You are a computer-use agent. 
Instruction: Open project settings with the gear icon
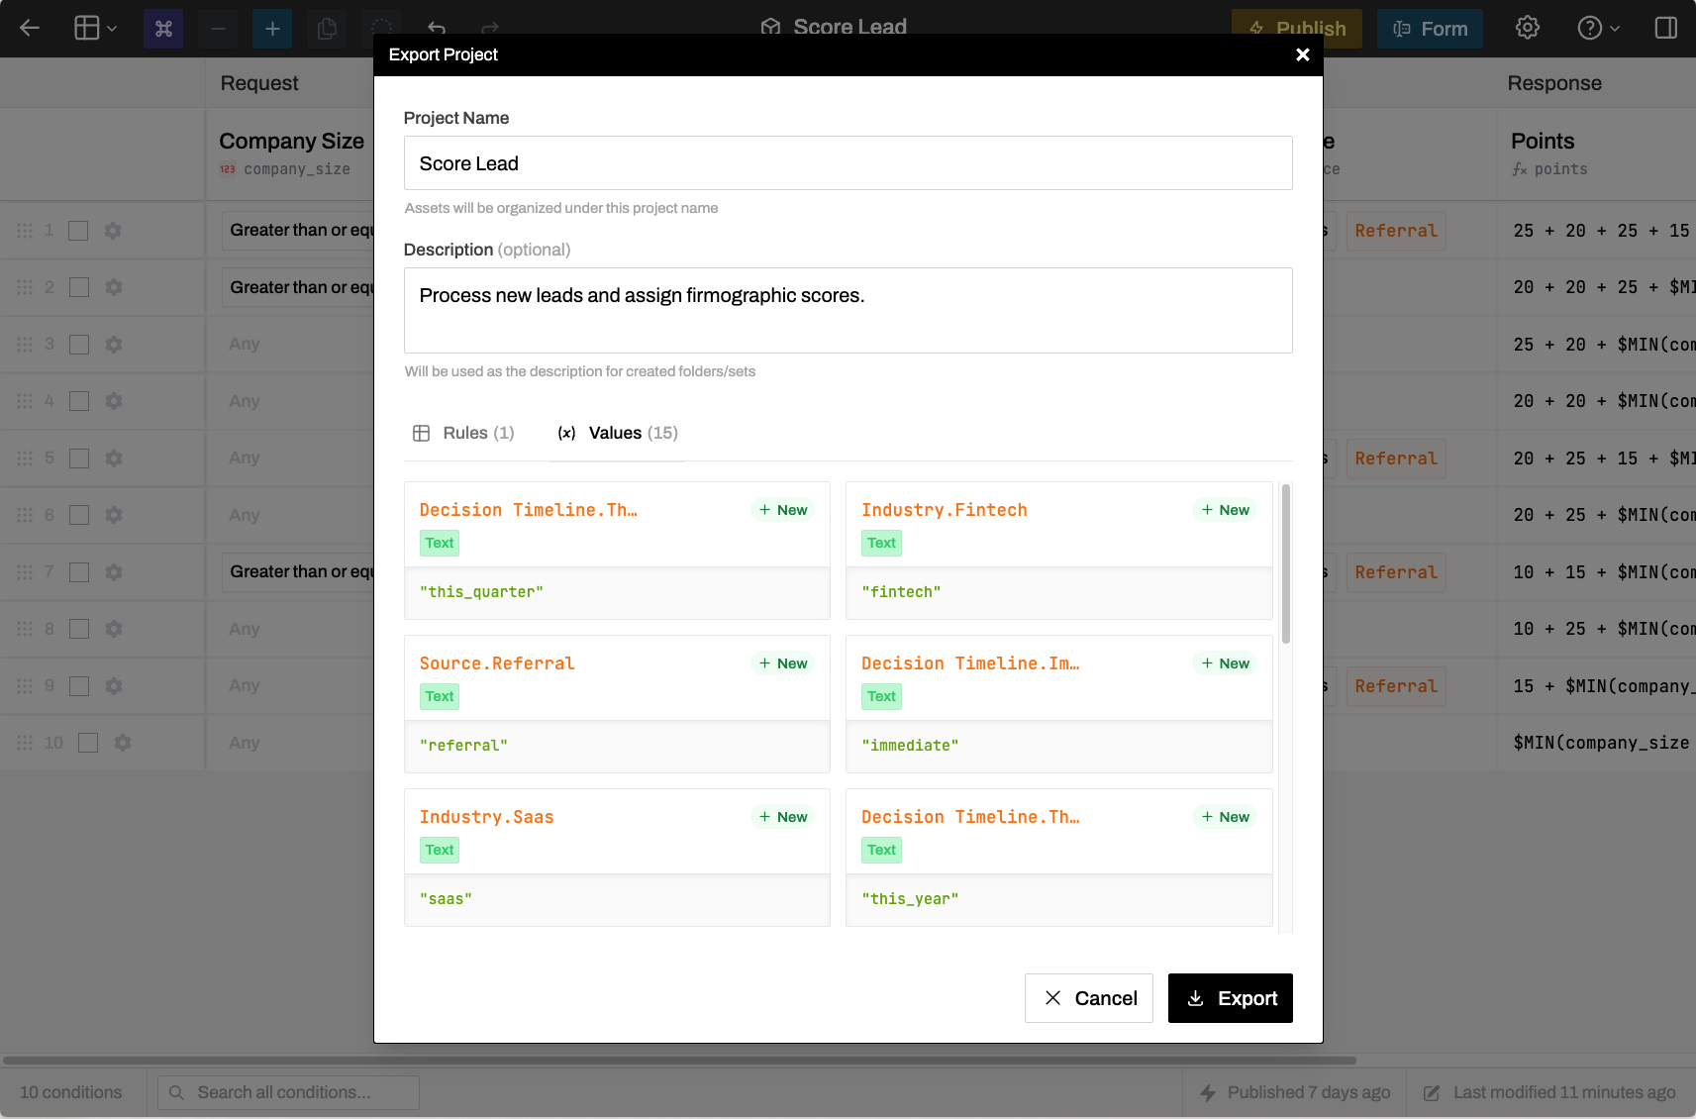click(x=1527, y=28)
